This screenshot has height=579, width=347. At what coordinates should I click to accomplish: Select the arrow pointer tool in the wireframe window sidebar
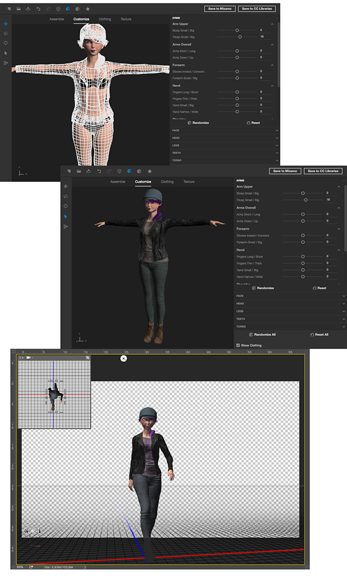(6, 53)
